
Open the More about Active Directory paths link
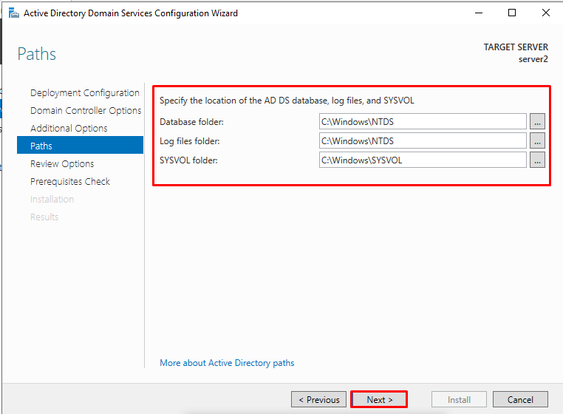pyautogui.click(x=227, y=363)
